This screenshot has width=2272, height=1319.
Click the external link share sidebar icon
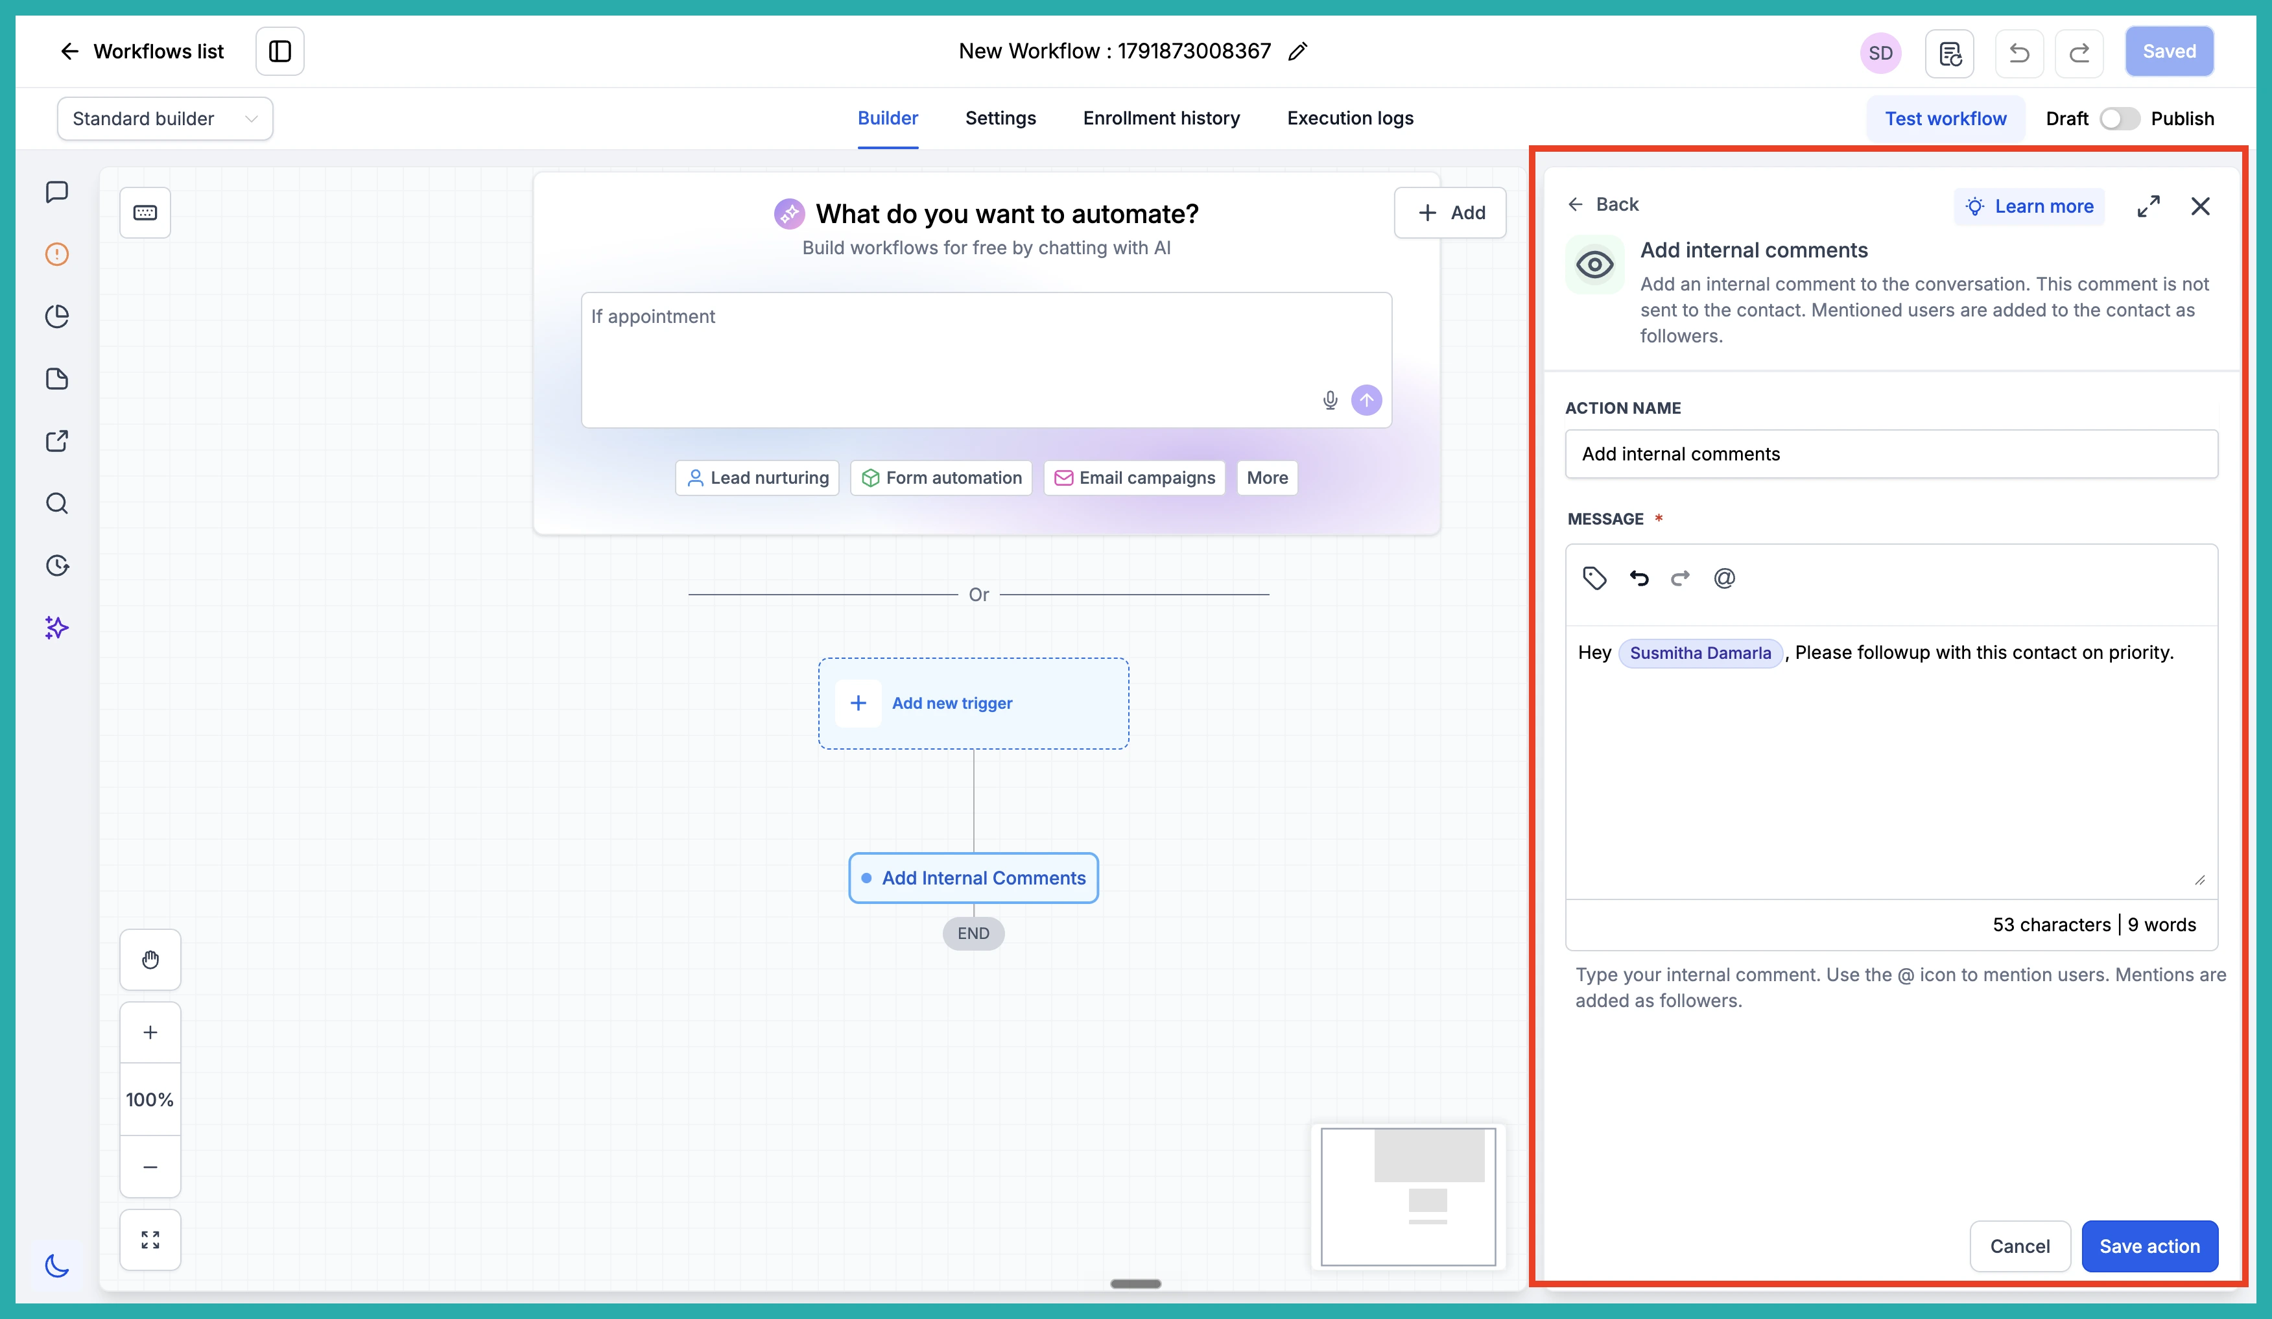pos(57,441)
